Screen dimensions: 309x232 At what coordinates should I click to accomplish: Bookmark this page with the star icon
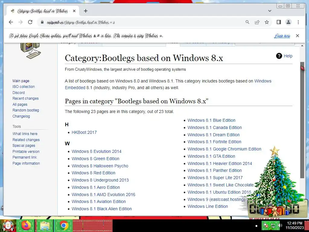(267, 22)
